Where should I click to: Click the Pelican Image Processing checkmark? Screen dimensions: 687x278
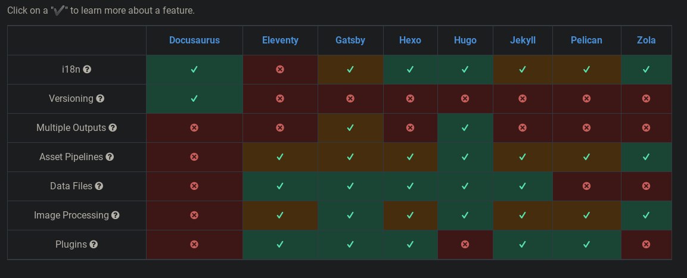[x=587, y=215]
